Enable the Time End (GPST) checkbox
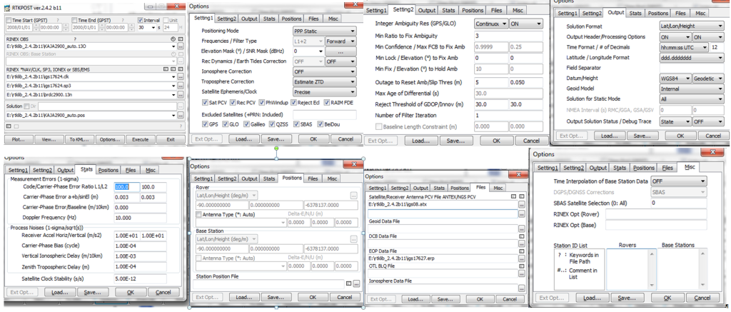The height and width of the screenshot is (312, 731). (x=74, y=21)
